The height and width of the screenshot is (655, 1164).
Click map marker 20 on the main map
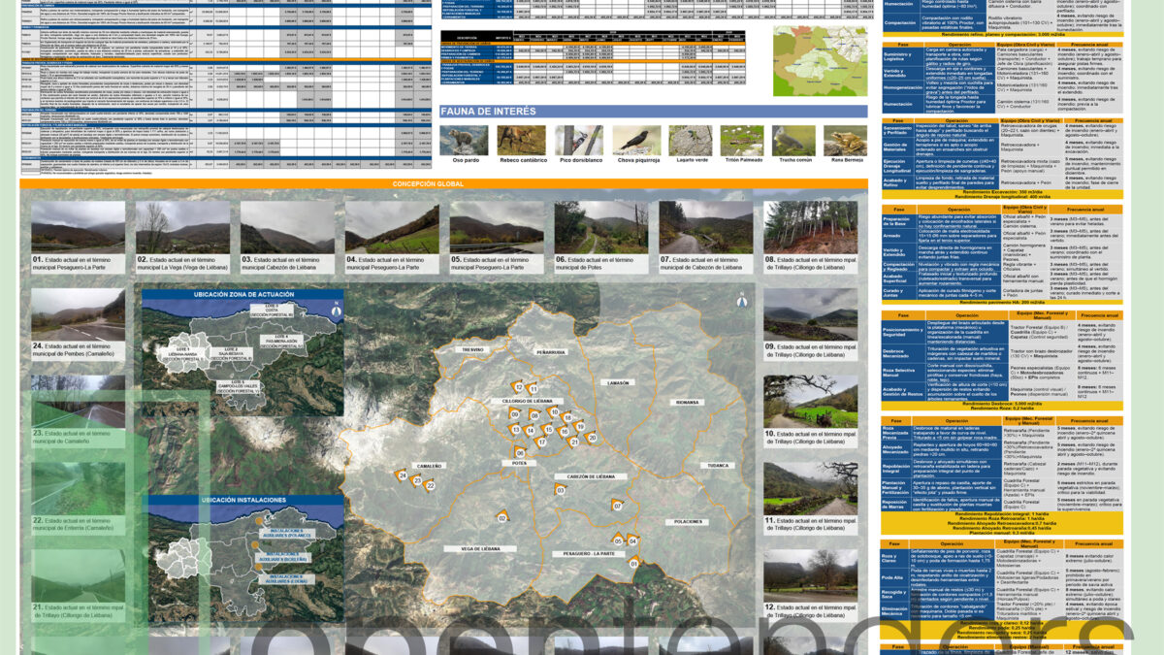591,437
